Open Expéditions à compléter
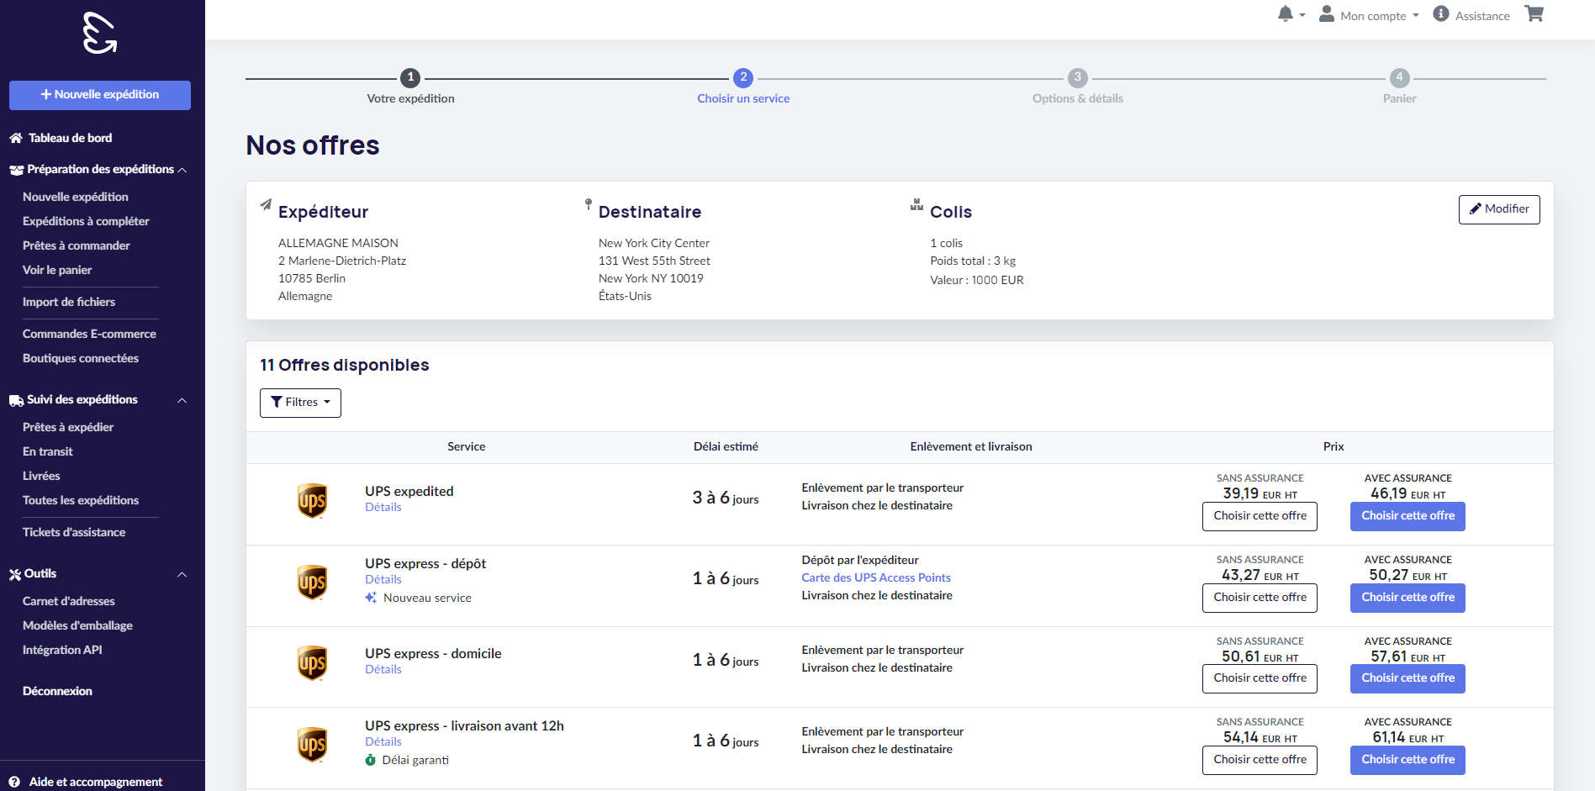The width and height of the screenshot is (1595, 791). pyautogui.click(x=86, y=221)
